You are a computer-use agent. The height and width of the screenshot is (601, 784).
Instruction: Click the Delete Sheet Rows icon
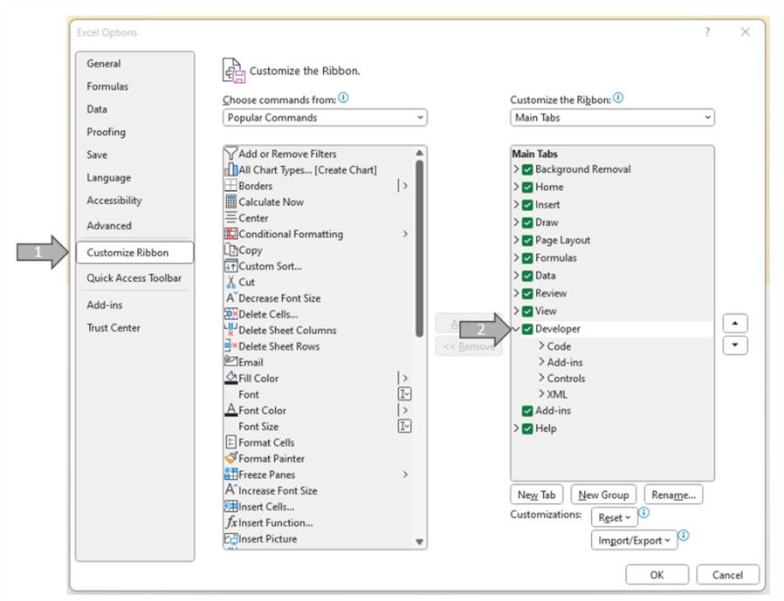coord(231,345)
